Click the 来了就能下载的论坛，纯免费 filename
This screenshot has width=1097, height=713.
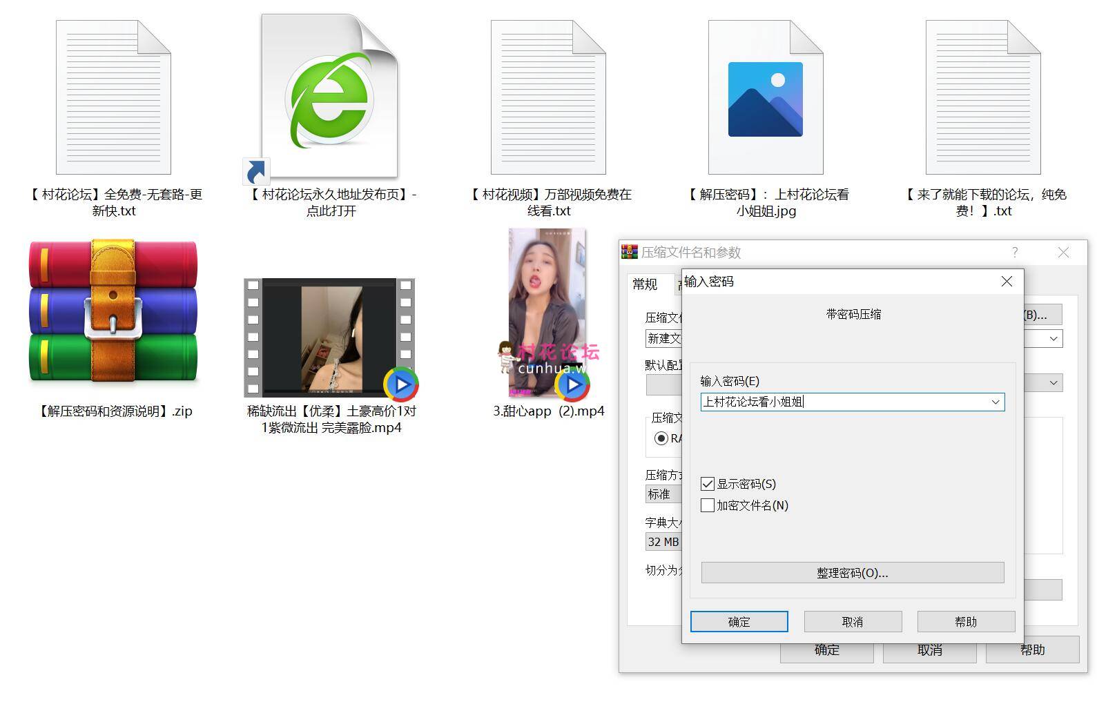[984, 203]
